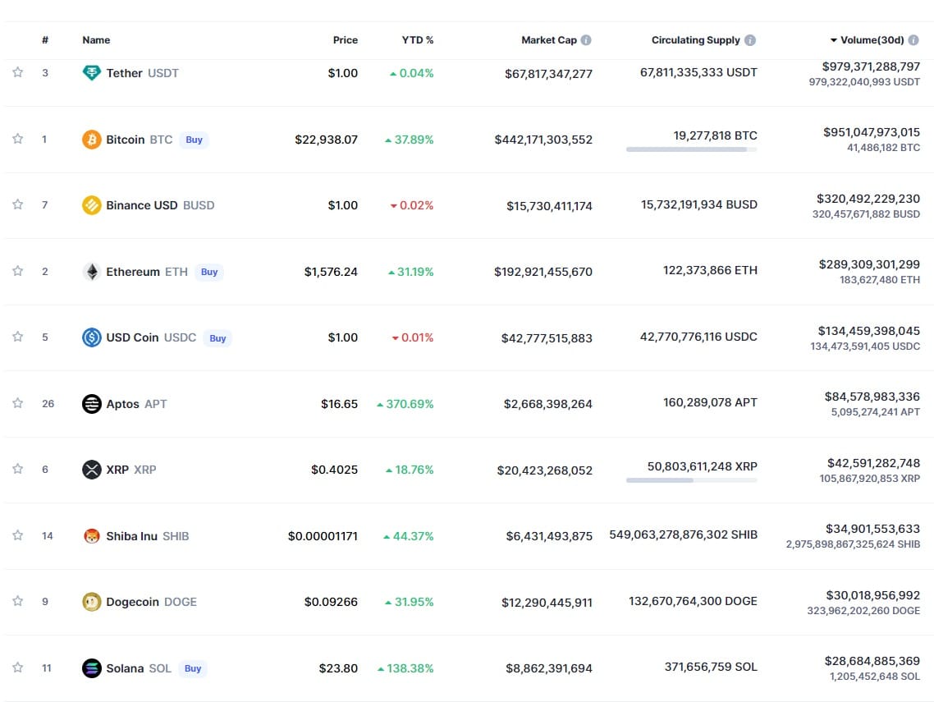Viewport: 934px width, 702px height.
Task: Click Bitcoin market cap $442,171,303,552
Action: [543, 140]
